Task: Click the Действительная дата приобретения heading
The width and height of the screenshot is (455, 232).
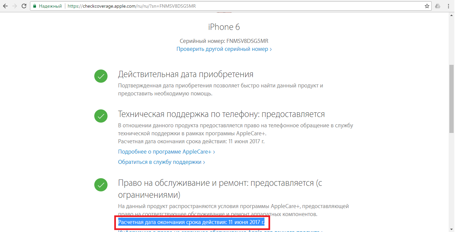Action: pos(186,74)
